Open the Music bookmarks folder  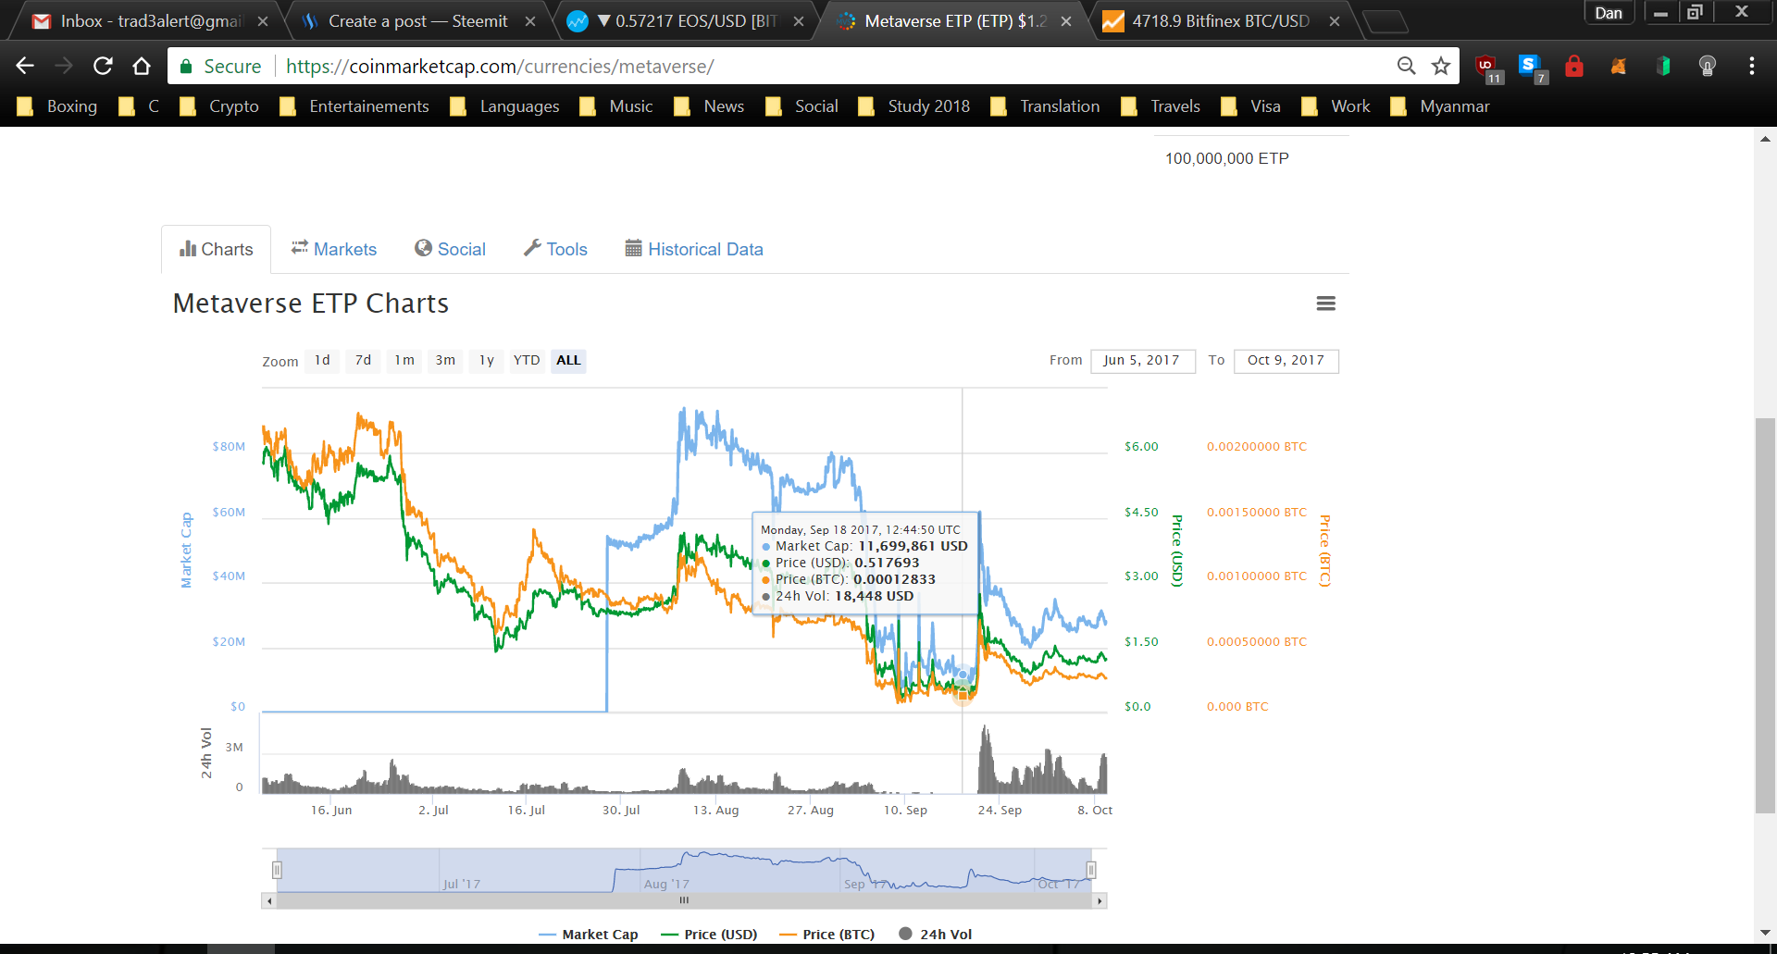(x=616, y=106)
